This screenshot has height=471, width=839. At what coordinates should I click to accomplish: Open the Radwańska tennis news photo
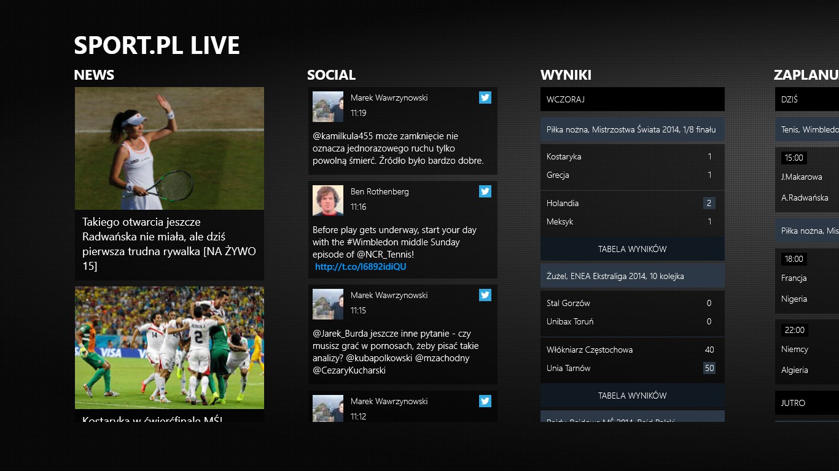(x=170, y=148)
